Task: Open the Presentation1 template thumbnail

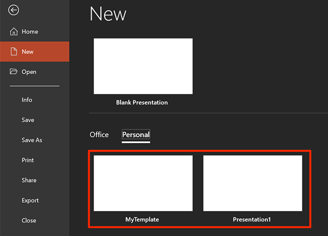Action: (253, 183)
